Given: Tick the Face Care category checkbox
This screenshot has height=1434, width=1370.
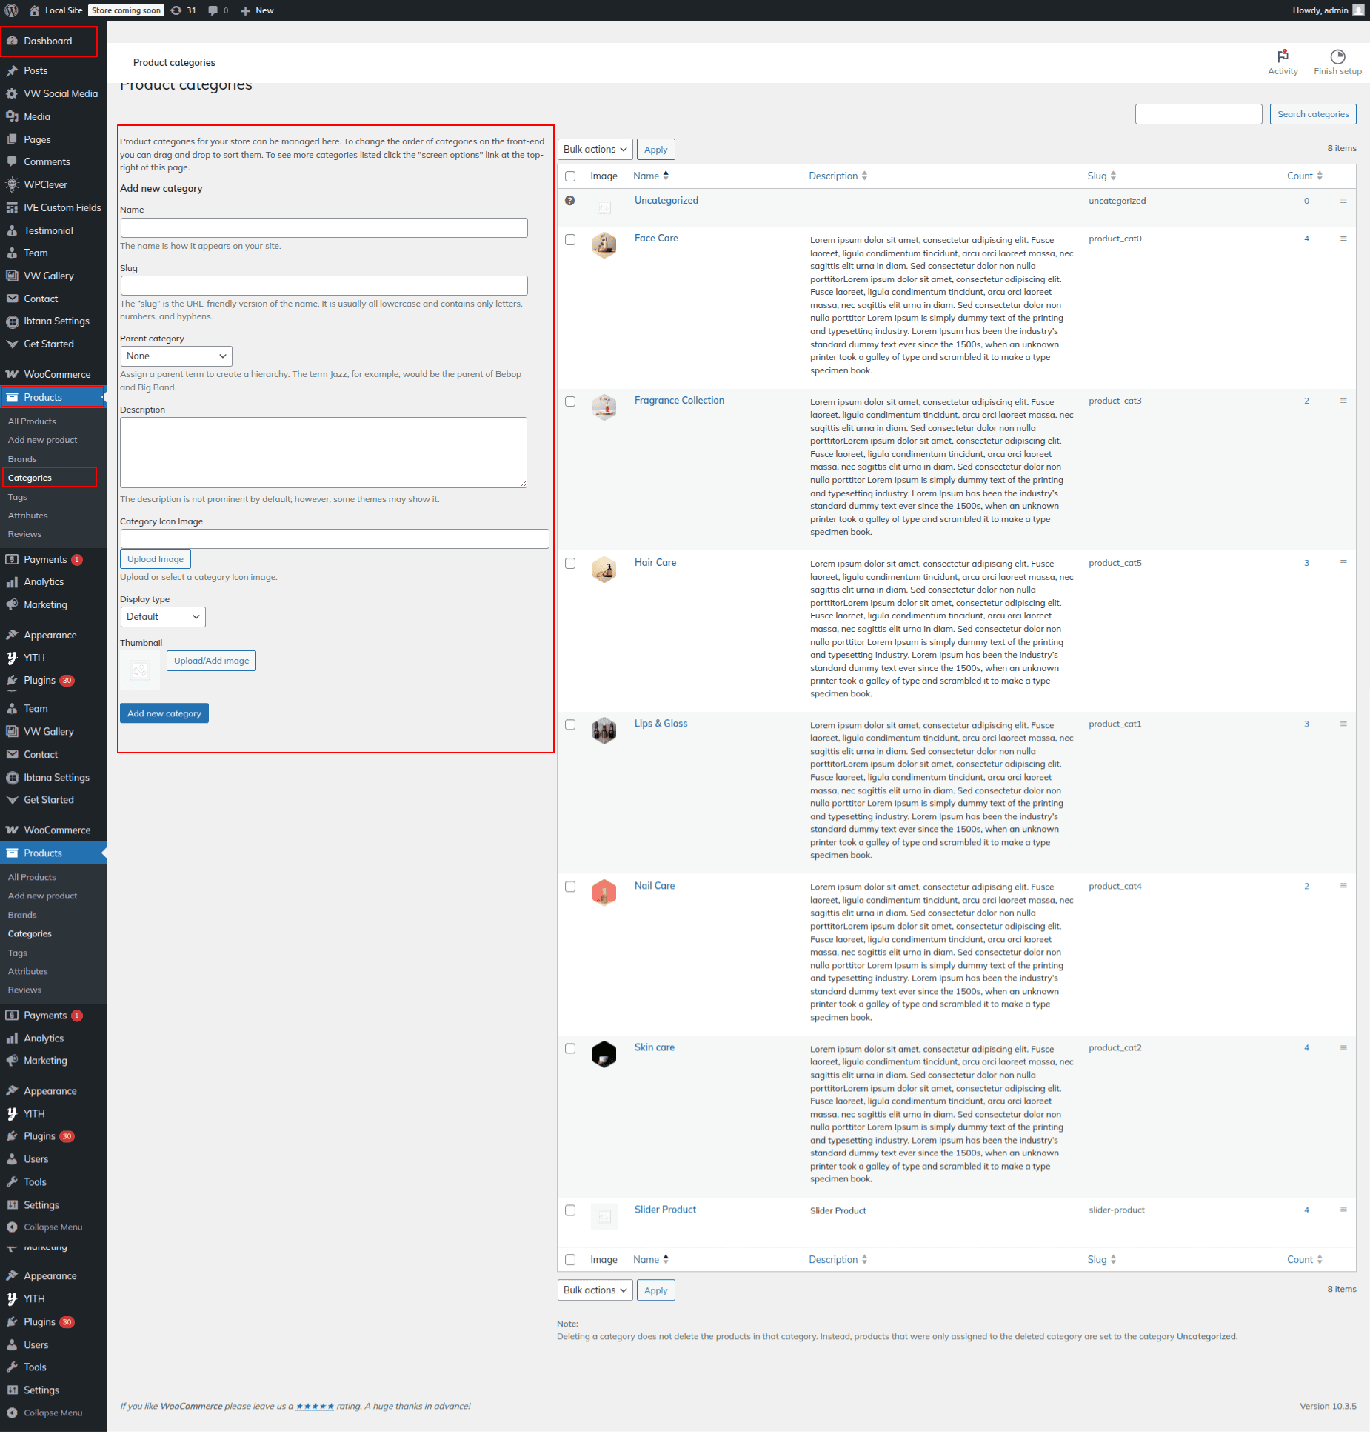Looking at the screenshot, I should point(570,239).
